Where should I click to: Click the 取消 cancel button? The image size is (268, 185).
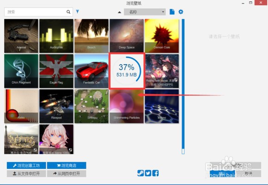248,173
